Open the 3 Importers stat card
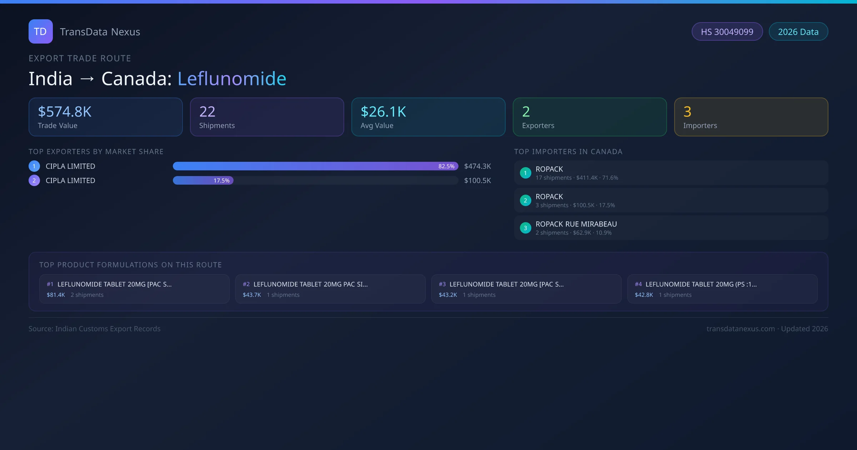857x450 pixels. point(751,117)
